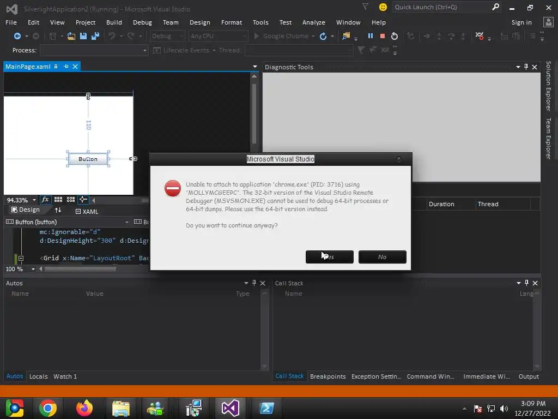Click the account profile icon
The image size is (558, 419).
548,22
